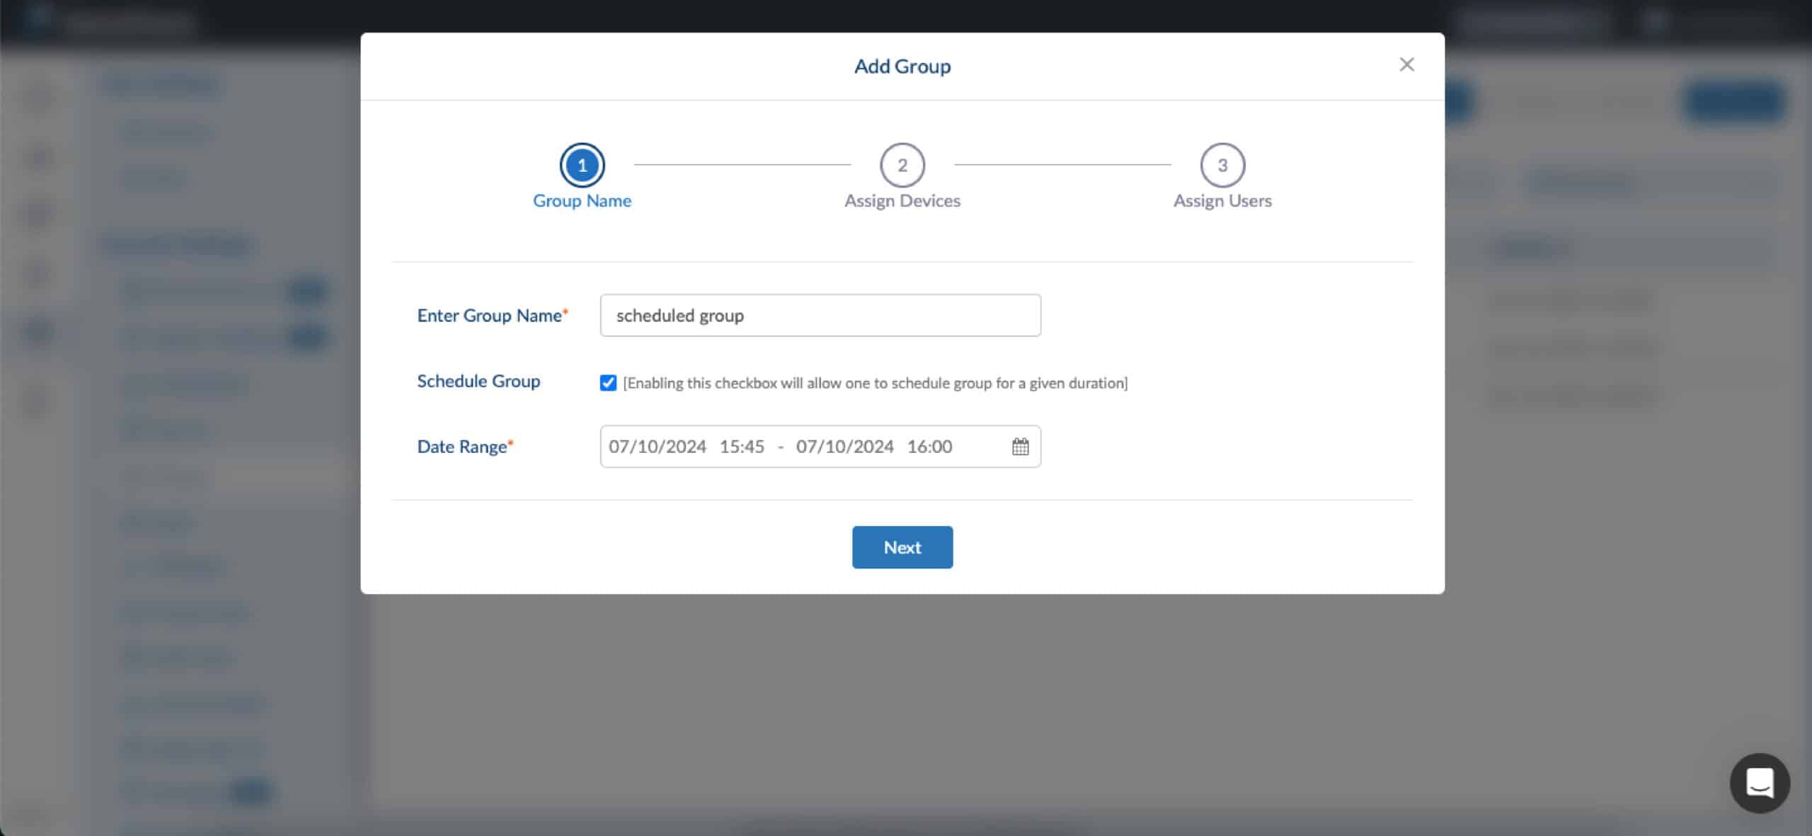Click the Date Range label
The height and width of the screenshot is (836, 1812).
(x=465, y=447)
